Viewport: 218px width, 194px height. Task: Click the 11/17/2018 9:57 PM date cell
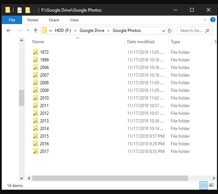pos(146,136)
